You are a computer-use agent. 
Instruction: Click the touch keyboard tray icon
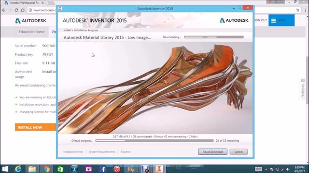click(258, 169)
